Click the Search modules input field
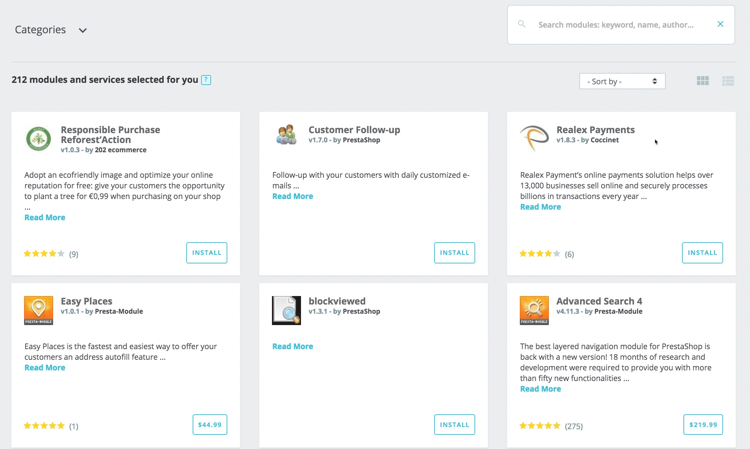Viewport: 750px width, 449px height. [x=621, y=25]
